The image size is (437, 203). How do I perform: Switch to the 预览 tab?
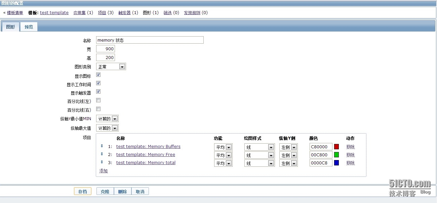(29, 27)
